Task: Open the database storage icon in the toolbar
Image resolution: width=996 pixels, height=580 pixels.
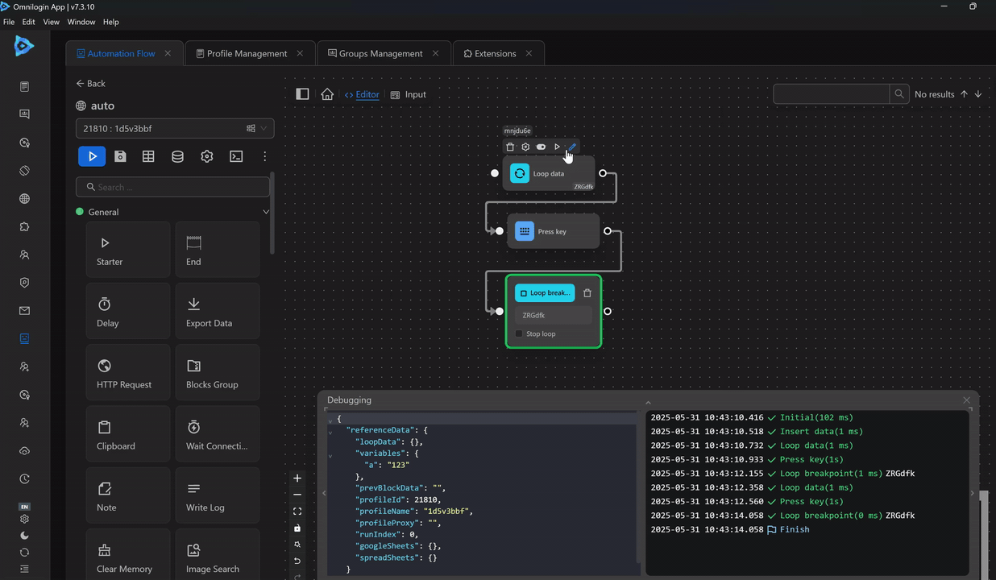Action: coord(177,156)
